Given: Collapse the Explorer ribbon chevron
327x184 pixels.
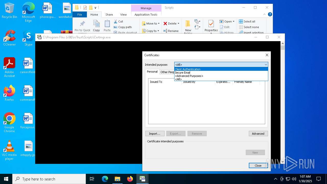Looking at the screenshot, I should click(264, 14).
